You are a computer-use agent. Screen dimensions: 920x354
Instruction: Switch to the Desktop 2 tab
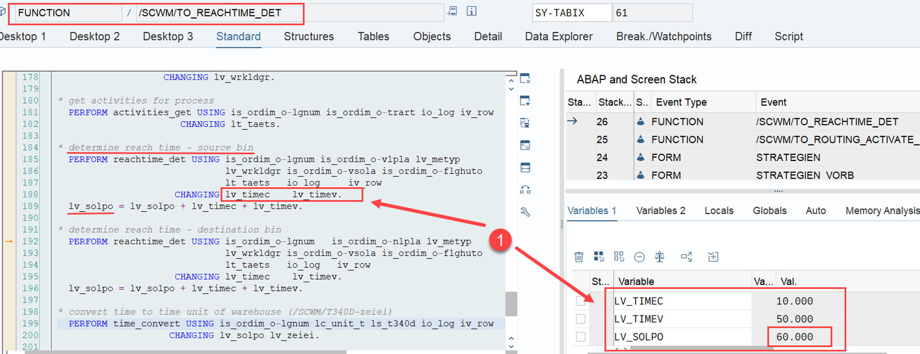click(x=95, y=37)
